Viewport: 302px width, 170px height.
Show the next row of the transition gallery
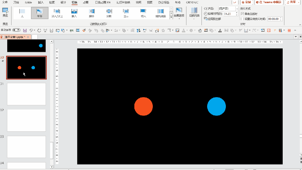[171, 13]
